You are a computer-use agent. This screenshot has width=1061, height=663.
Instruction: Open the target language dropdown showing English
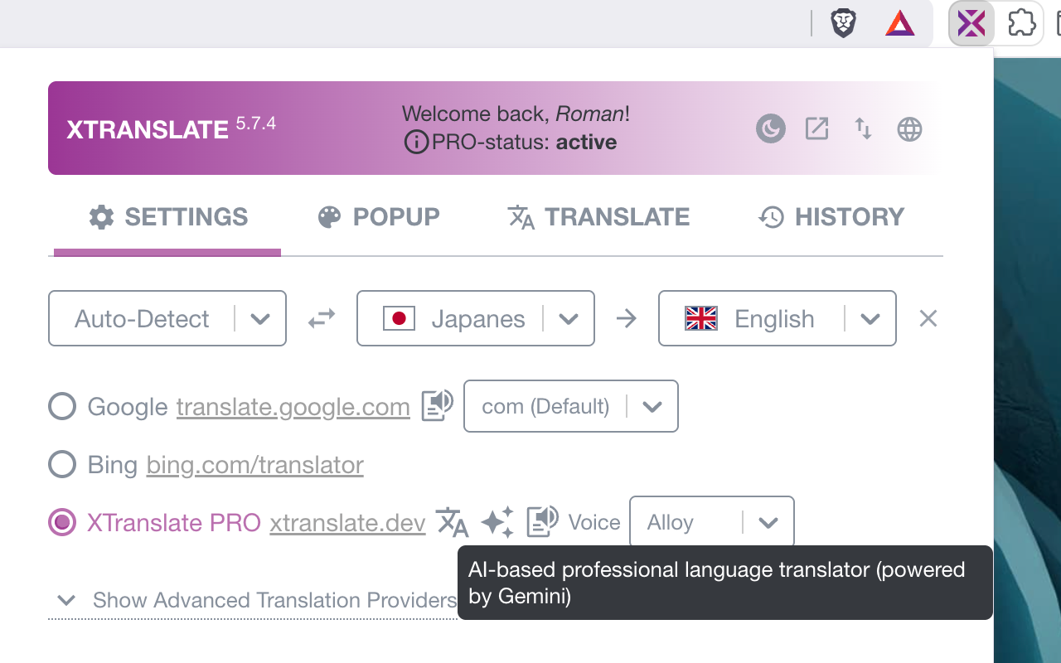tap(870, 318)
